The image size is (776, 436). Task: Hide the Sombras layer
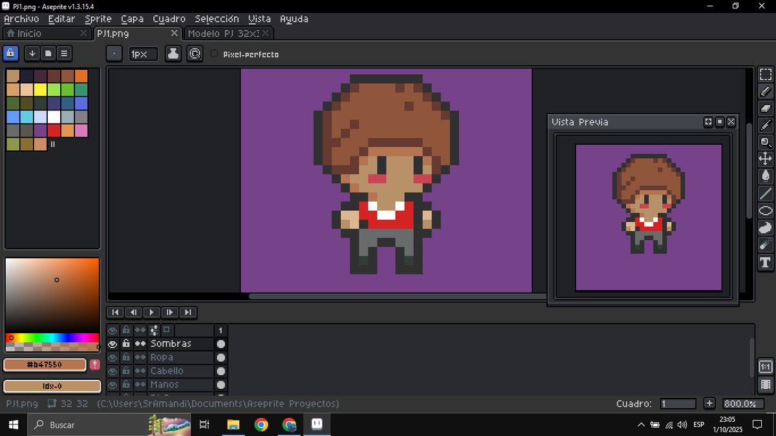tap(113, 344)
